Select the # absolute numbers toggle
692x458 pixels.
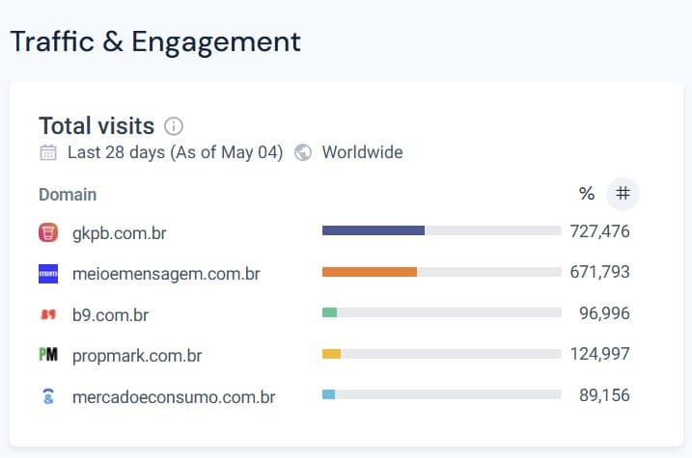tap(623, 194)
